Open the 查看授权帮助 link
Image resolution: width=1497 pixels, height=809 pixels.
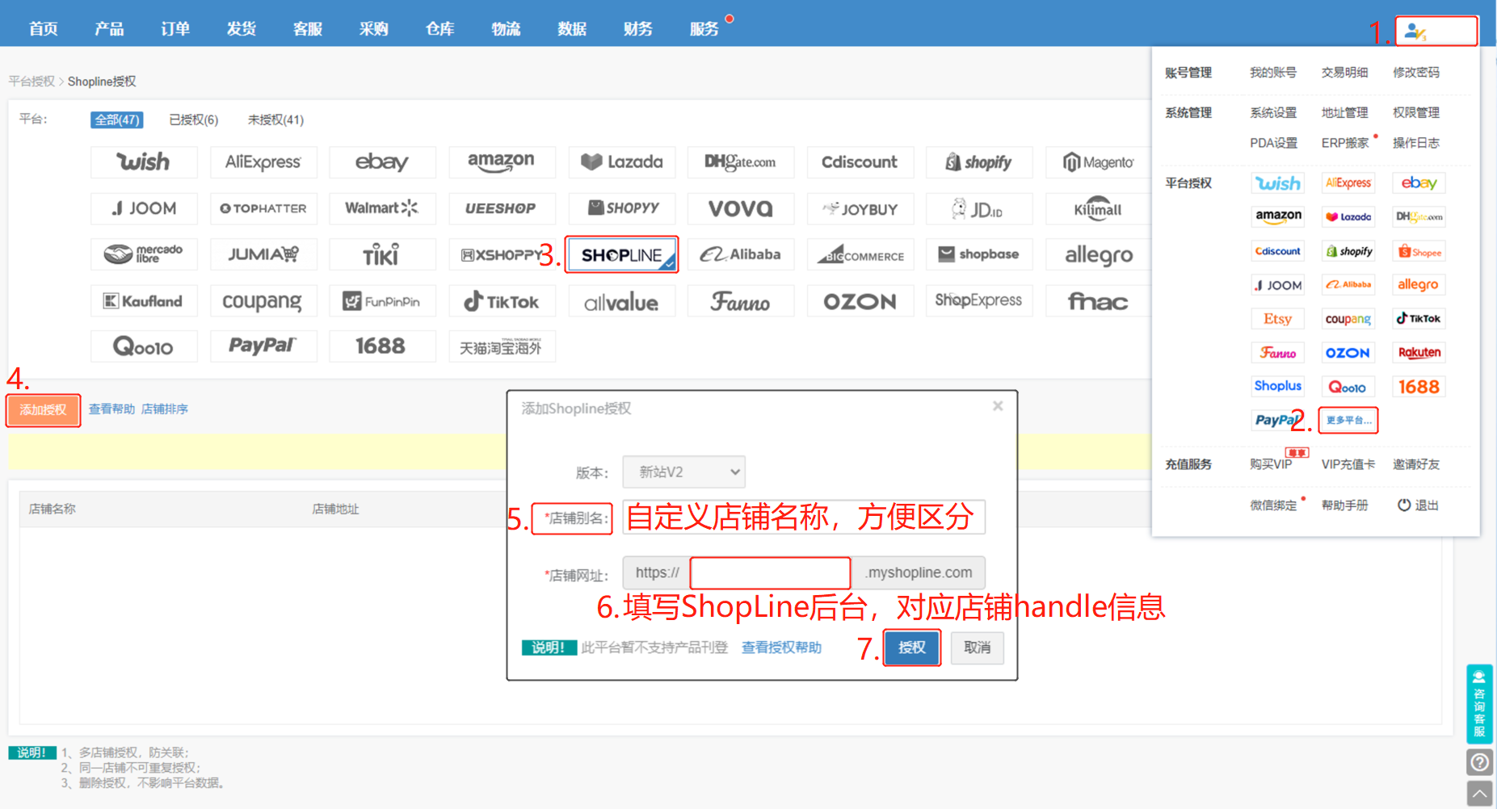(781, 648)
